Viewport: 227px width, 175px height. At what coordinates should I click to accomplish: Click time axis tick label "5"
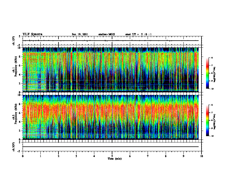(112, 156)
